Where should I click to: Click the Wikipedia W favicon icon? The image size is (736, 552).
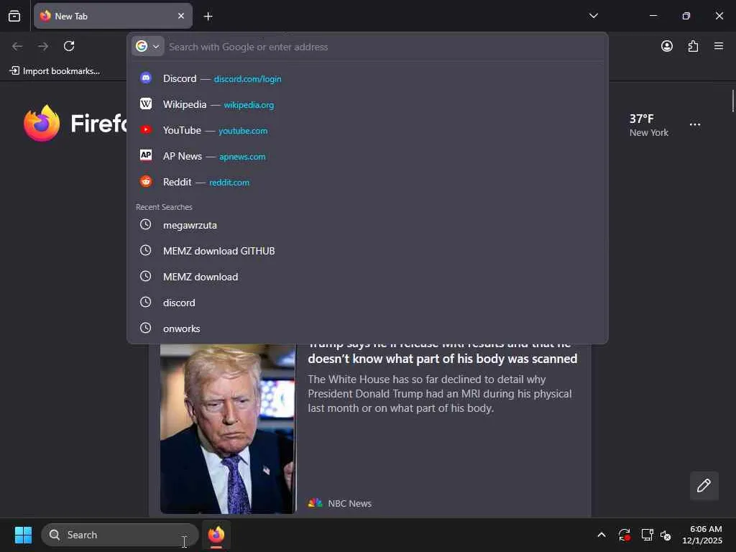[146, 103]
